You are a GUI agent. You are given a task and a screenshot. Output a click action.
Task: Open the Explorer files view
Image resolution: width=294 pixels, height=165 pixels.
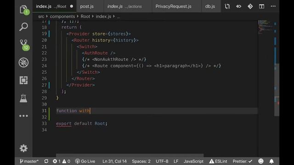23,9
